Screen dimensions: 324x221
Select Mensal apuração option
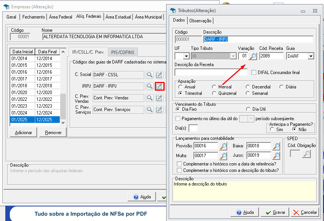tap(214, 87)
